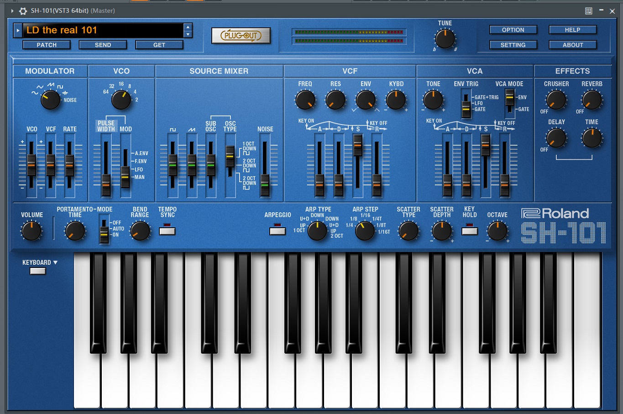Switch the VCA MODE selector
Screen dimensions: 623x414
pyautogui.click(x=509, y=103)
